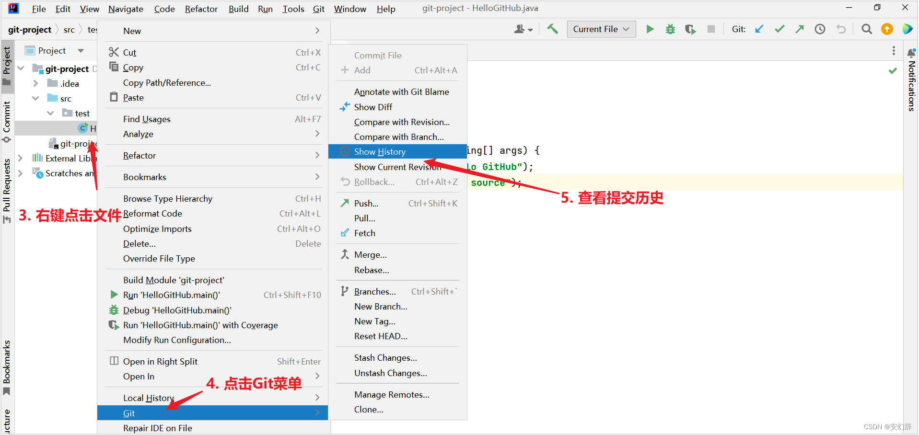Choose Repair IDE on File
The height and width of the screenshot is (435, 919).
[x=214, y=428]
